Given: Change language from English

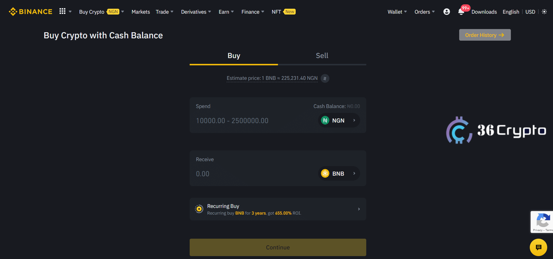Looking at the screenshot, I should coord(511,12).
